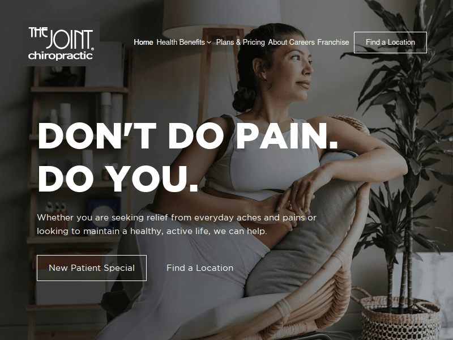Click The Joint Chiropractic logo
The width and height of the screenshot is (453, 340).
coord(61,44)
